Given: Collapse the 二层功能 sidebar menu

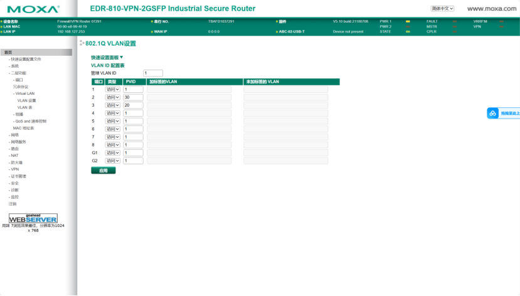Looking at the screenshot, I should (x=18, y=73).
